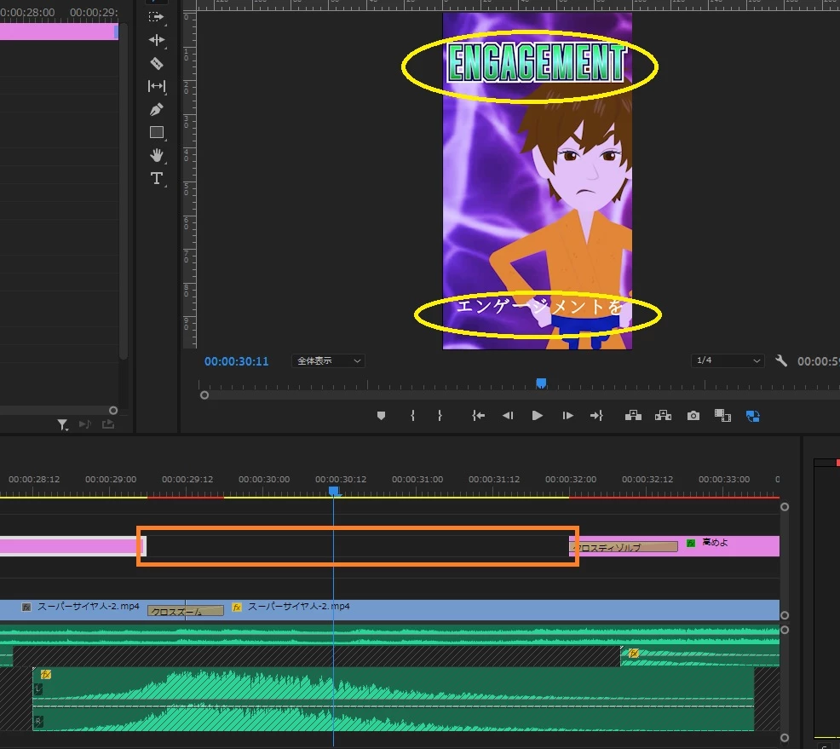Click the 00:00:30:11 timecode field

(236, 361)
